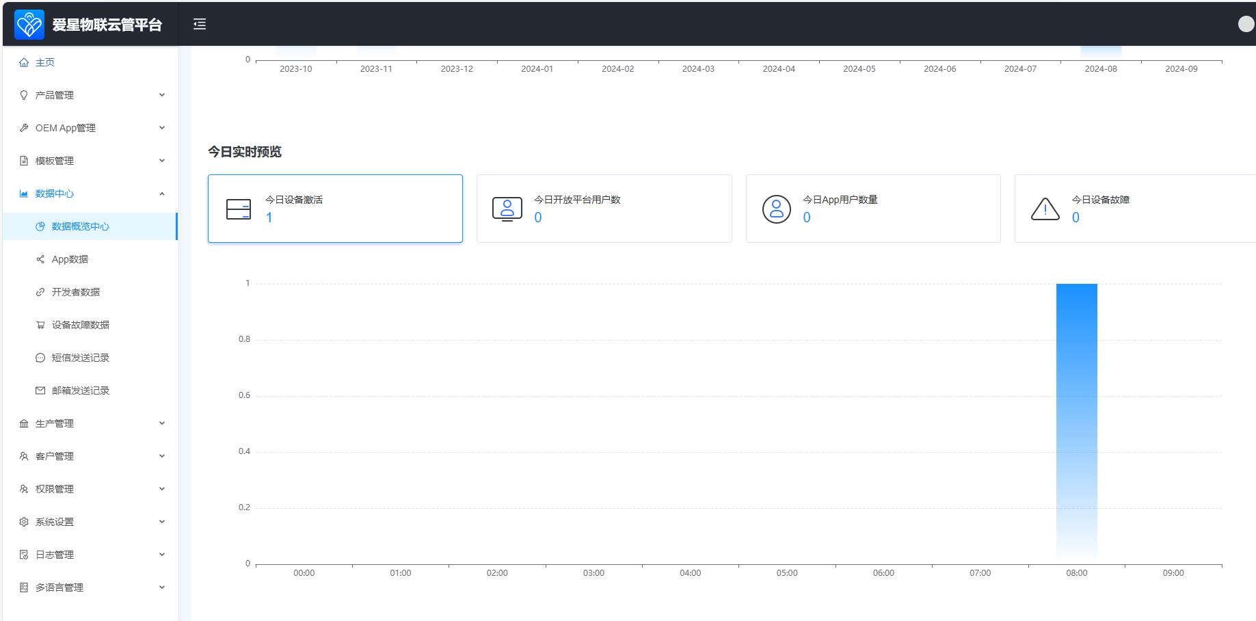Select the 今日App用户数量 label
Viewport: 1256px width, 621px height.
coord(840,200)
